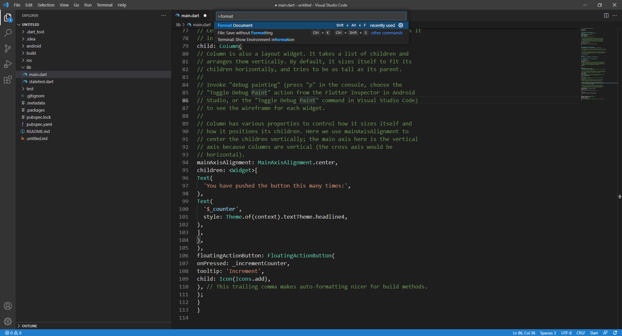Open the Help menu
Screen dimensions: 622x336
[x=122, y=5]
